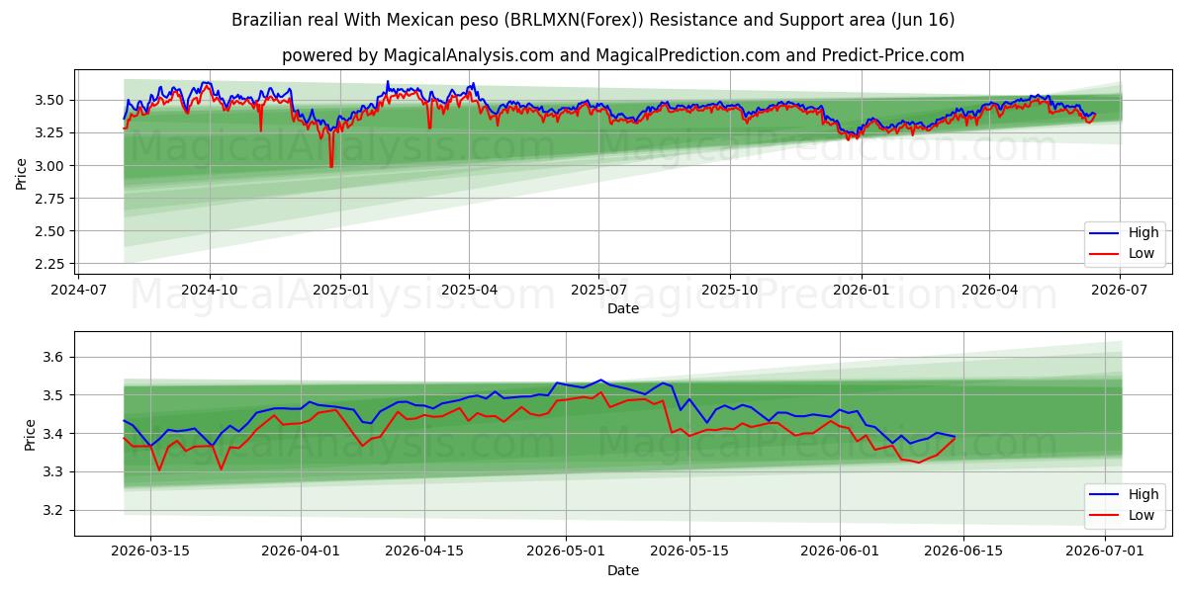The width and height of the screenshot is (1187, 593).
Task: Click the 3.00 price tick on top chart
Action: [51, 166]
